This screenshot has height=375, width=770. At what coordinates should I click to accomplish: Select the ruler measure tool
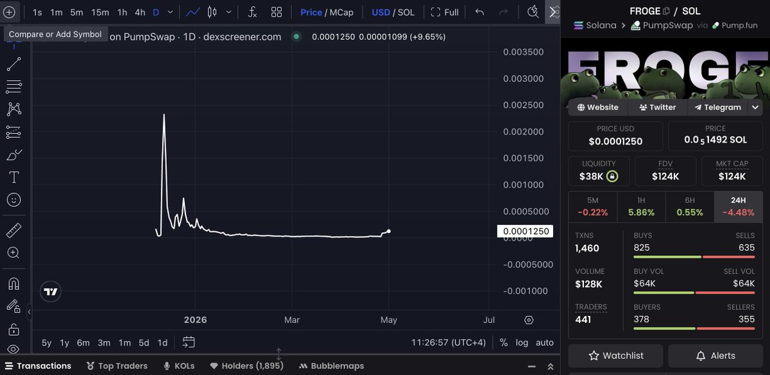click(13, 230)
